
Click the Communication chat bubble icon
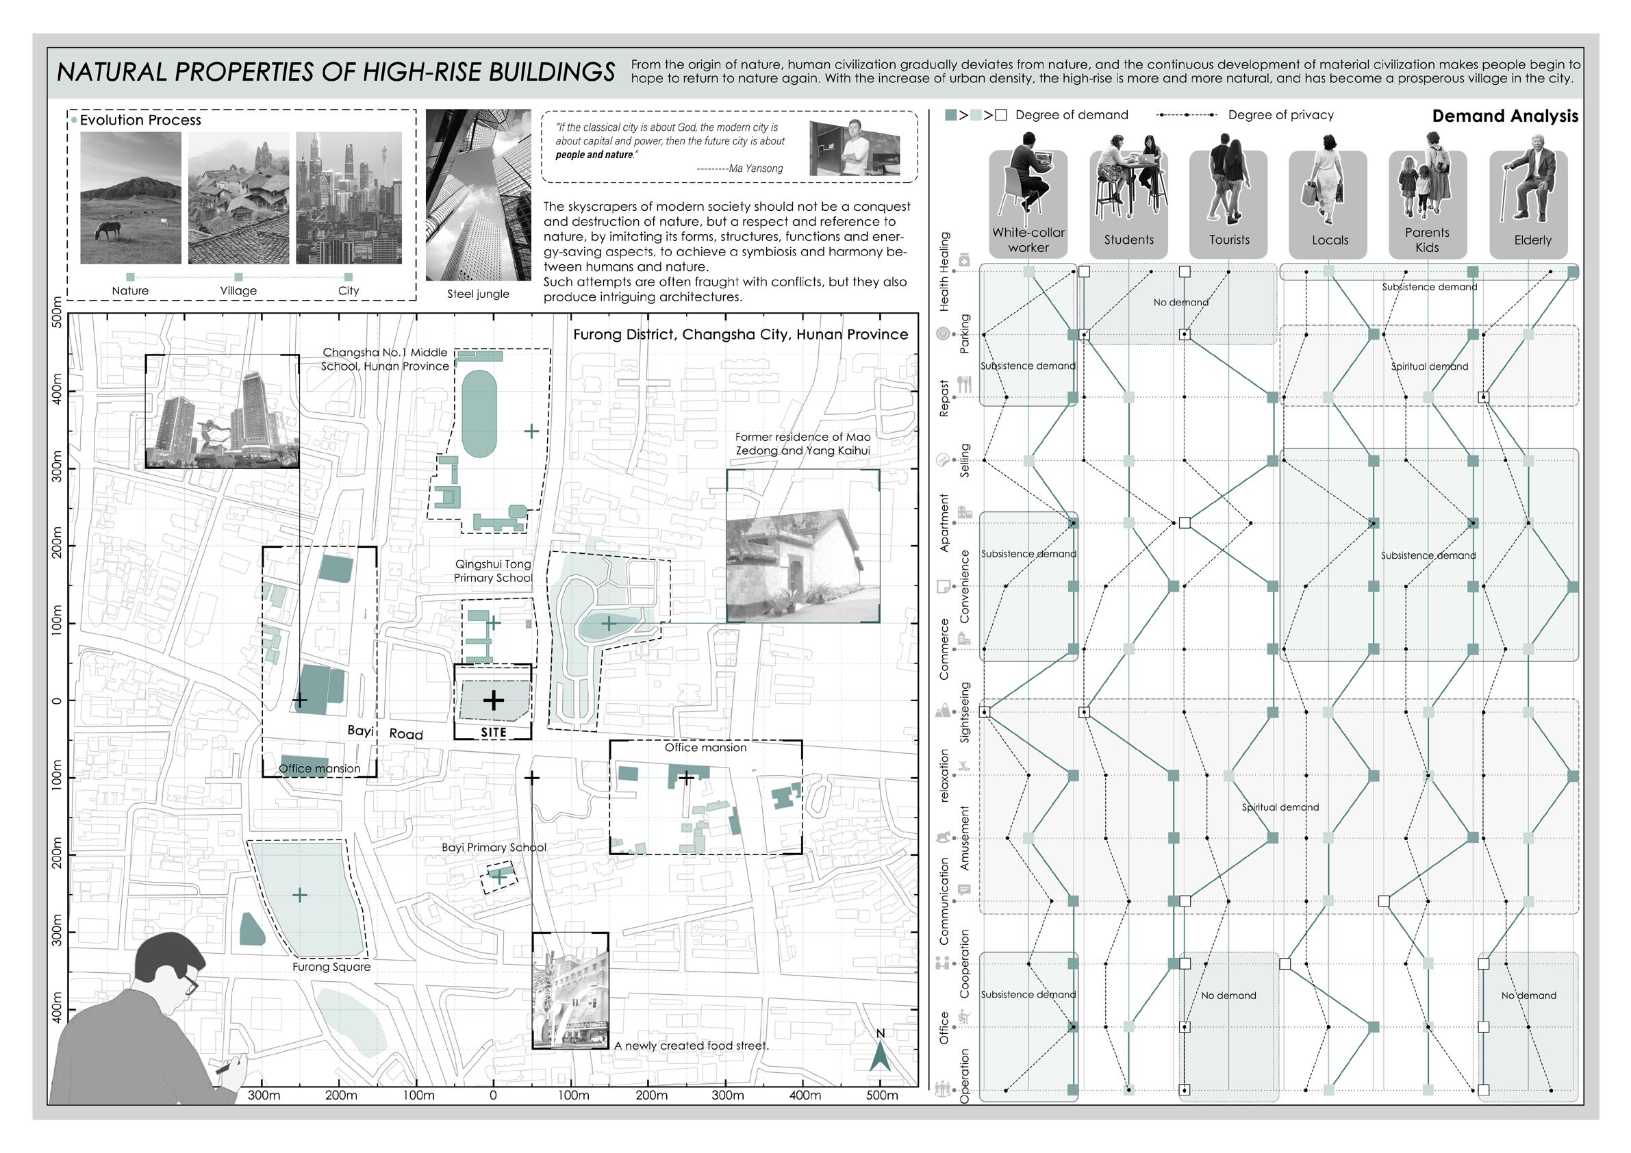964,890
